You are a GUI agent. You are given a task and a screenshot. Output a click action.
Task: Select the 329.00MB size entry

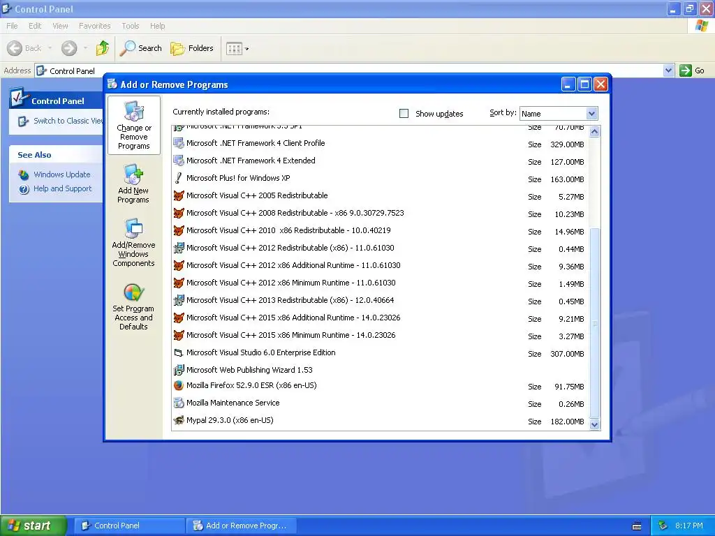tap(567, 144)
